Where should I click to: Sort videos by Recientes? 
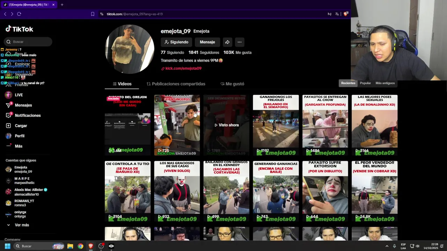point(348,83)
